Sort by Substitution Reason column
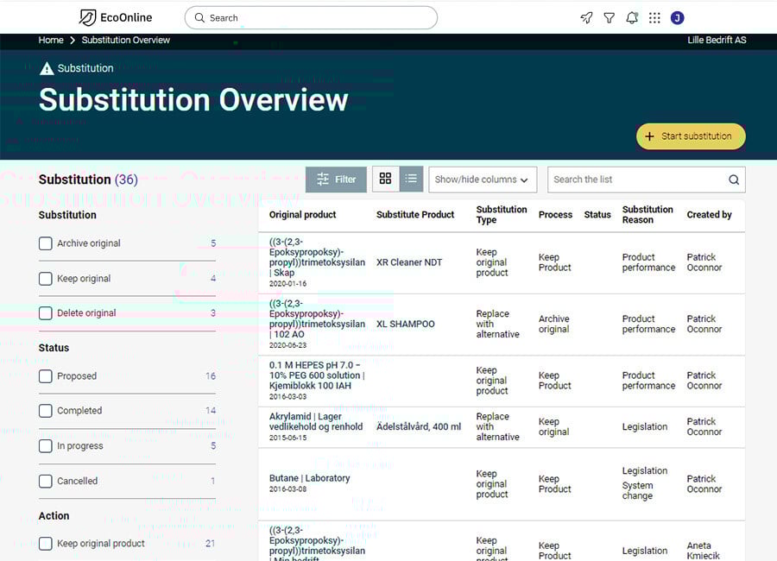This screenshot has width=777, height=561. [647, 215]
